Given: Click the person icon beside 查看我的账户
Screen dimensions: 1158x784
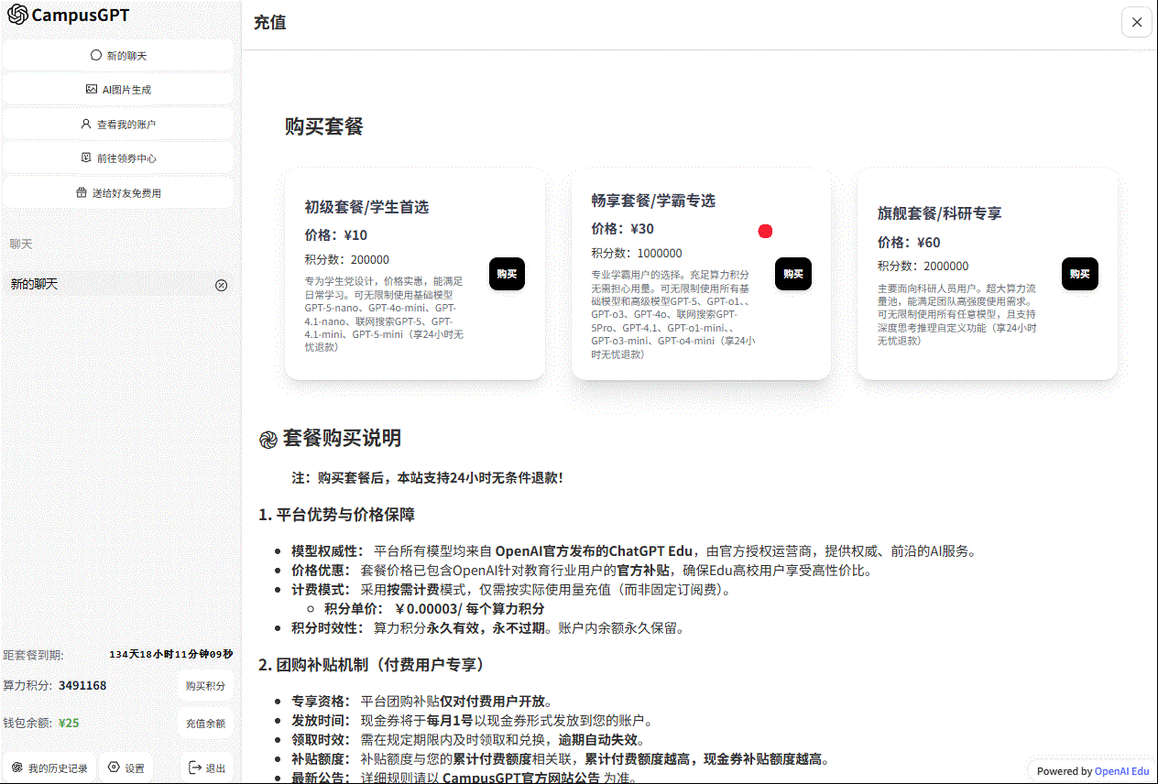Looking at the screenshot, I should tap(86, 124).
